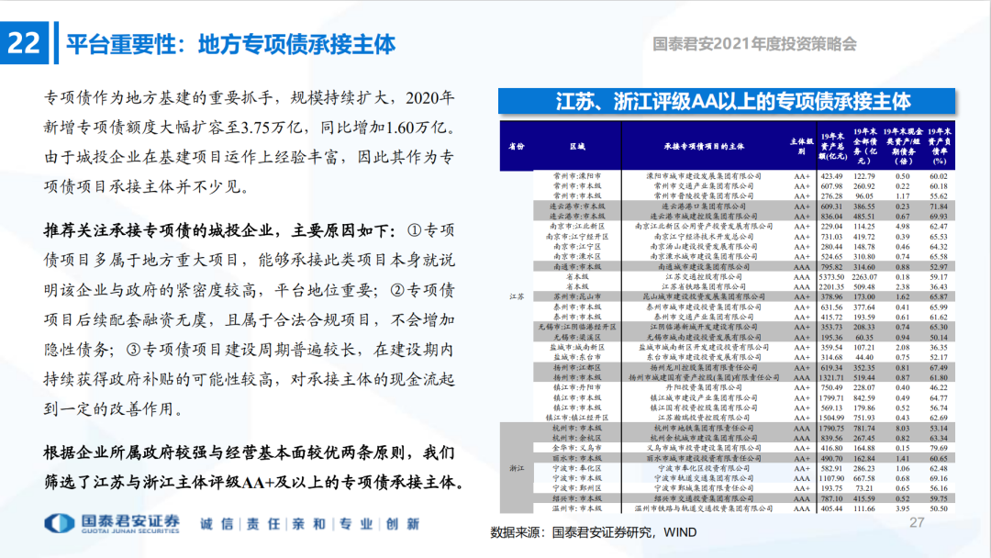991x558 pixels.
Task: Click the row 南京江宁经济技术开发总公司
Action: 744,237
